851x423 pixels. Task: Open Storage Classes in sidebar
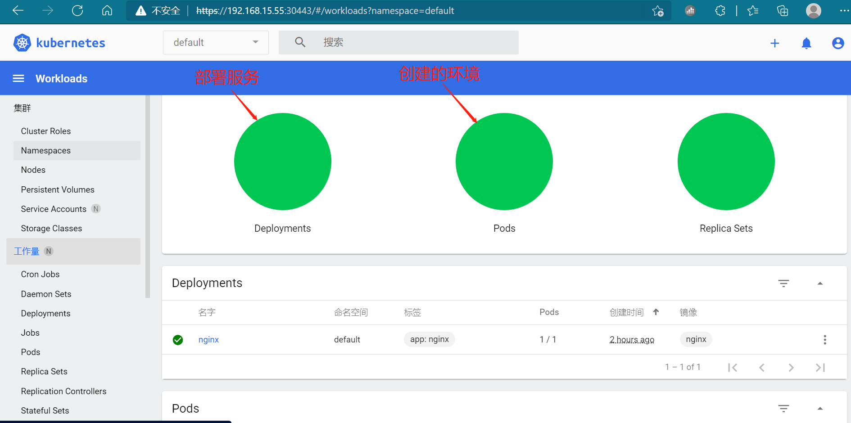pyautogui.click(x=51, y=228)
